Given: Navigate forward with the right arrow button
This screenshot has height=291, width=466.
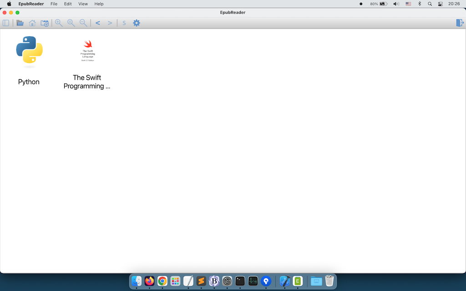Looking at the screenshot, I should [110, 23].
